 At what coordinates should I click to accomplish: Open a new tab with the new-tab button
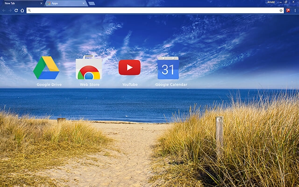[x=92, y=3]
